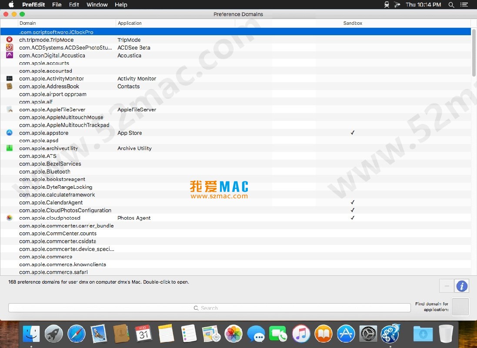Select the com.apple.BezelServices domain
The image size is (477, 348).
(236, 164)
